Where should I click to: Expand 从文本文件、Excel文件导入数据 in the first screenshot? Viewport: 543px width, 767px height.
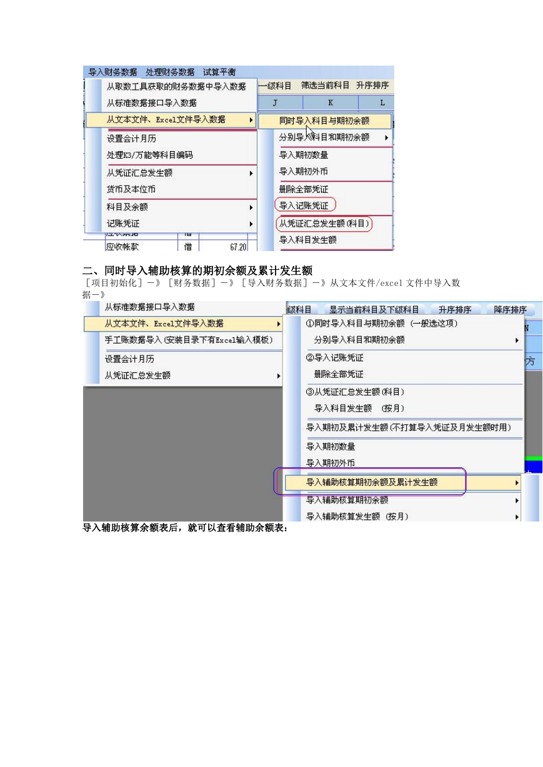[x=171, y=119]
